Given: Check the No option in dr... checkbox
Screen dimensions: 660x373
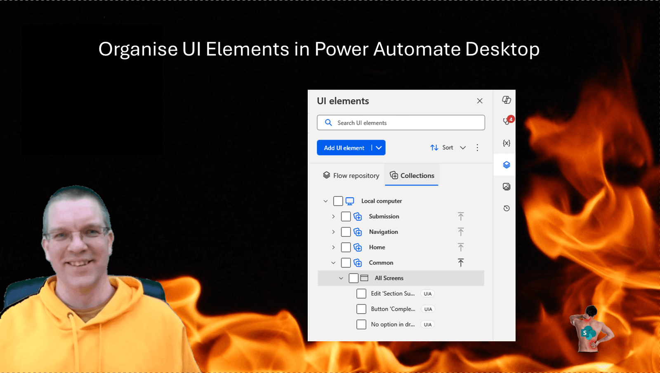Looking at the screenshot, I should pos(361,324).
